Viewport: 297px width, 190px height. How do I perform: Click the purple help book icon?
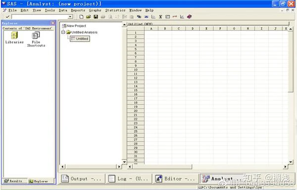pyautogui.click(x=189, y=17)
